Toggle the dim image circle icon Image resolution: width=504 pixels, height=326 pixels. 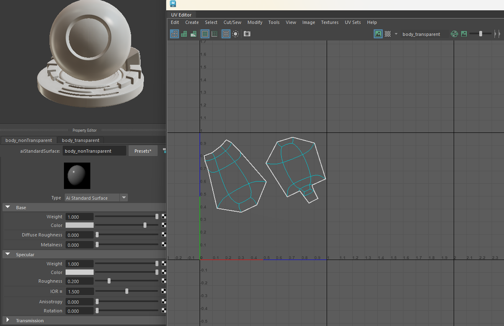[235, 34]
